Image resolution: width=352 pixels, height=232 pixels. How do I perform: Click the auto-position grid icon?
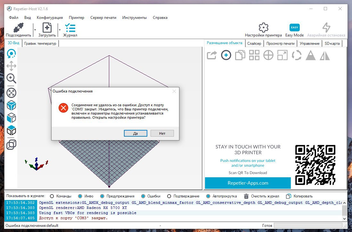[254, 55]
